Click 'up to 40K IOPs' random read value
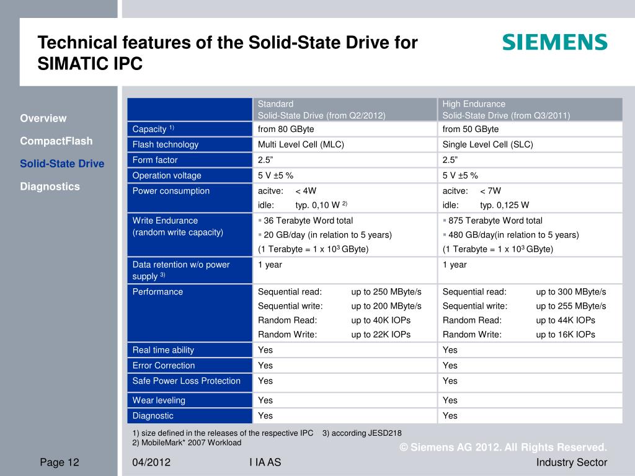 click(381, 320)
